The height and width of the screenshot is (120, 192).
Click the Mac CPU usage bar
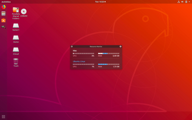click(x=83, y=53)
